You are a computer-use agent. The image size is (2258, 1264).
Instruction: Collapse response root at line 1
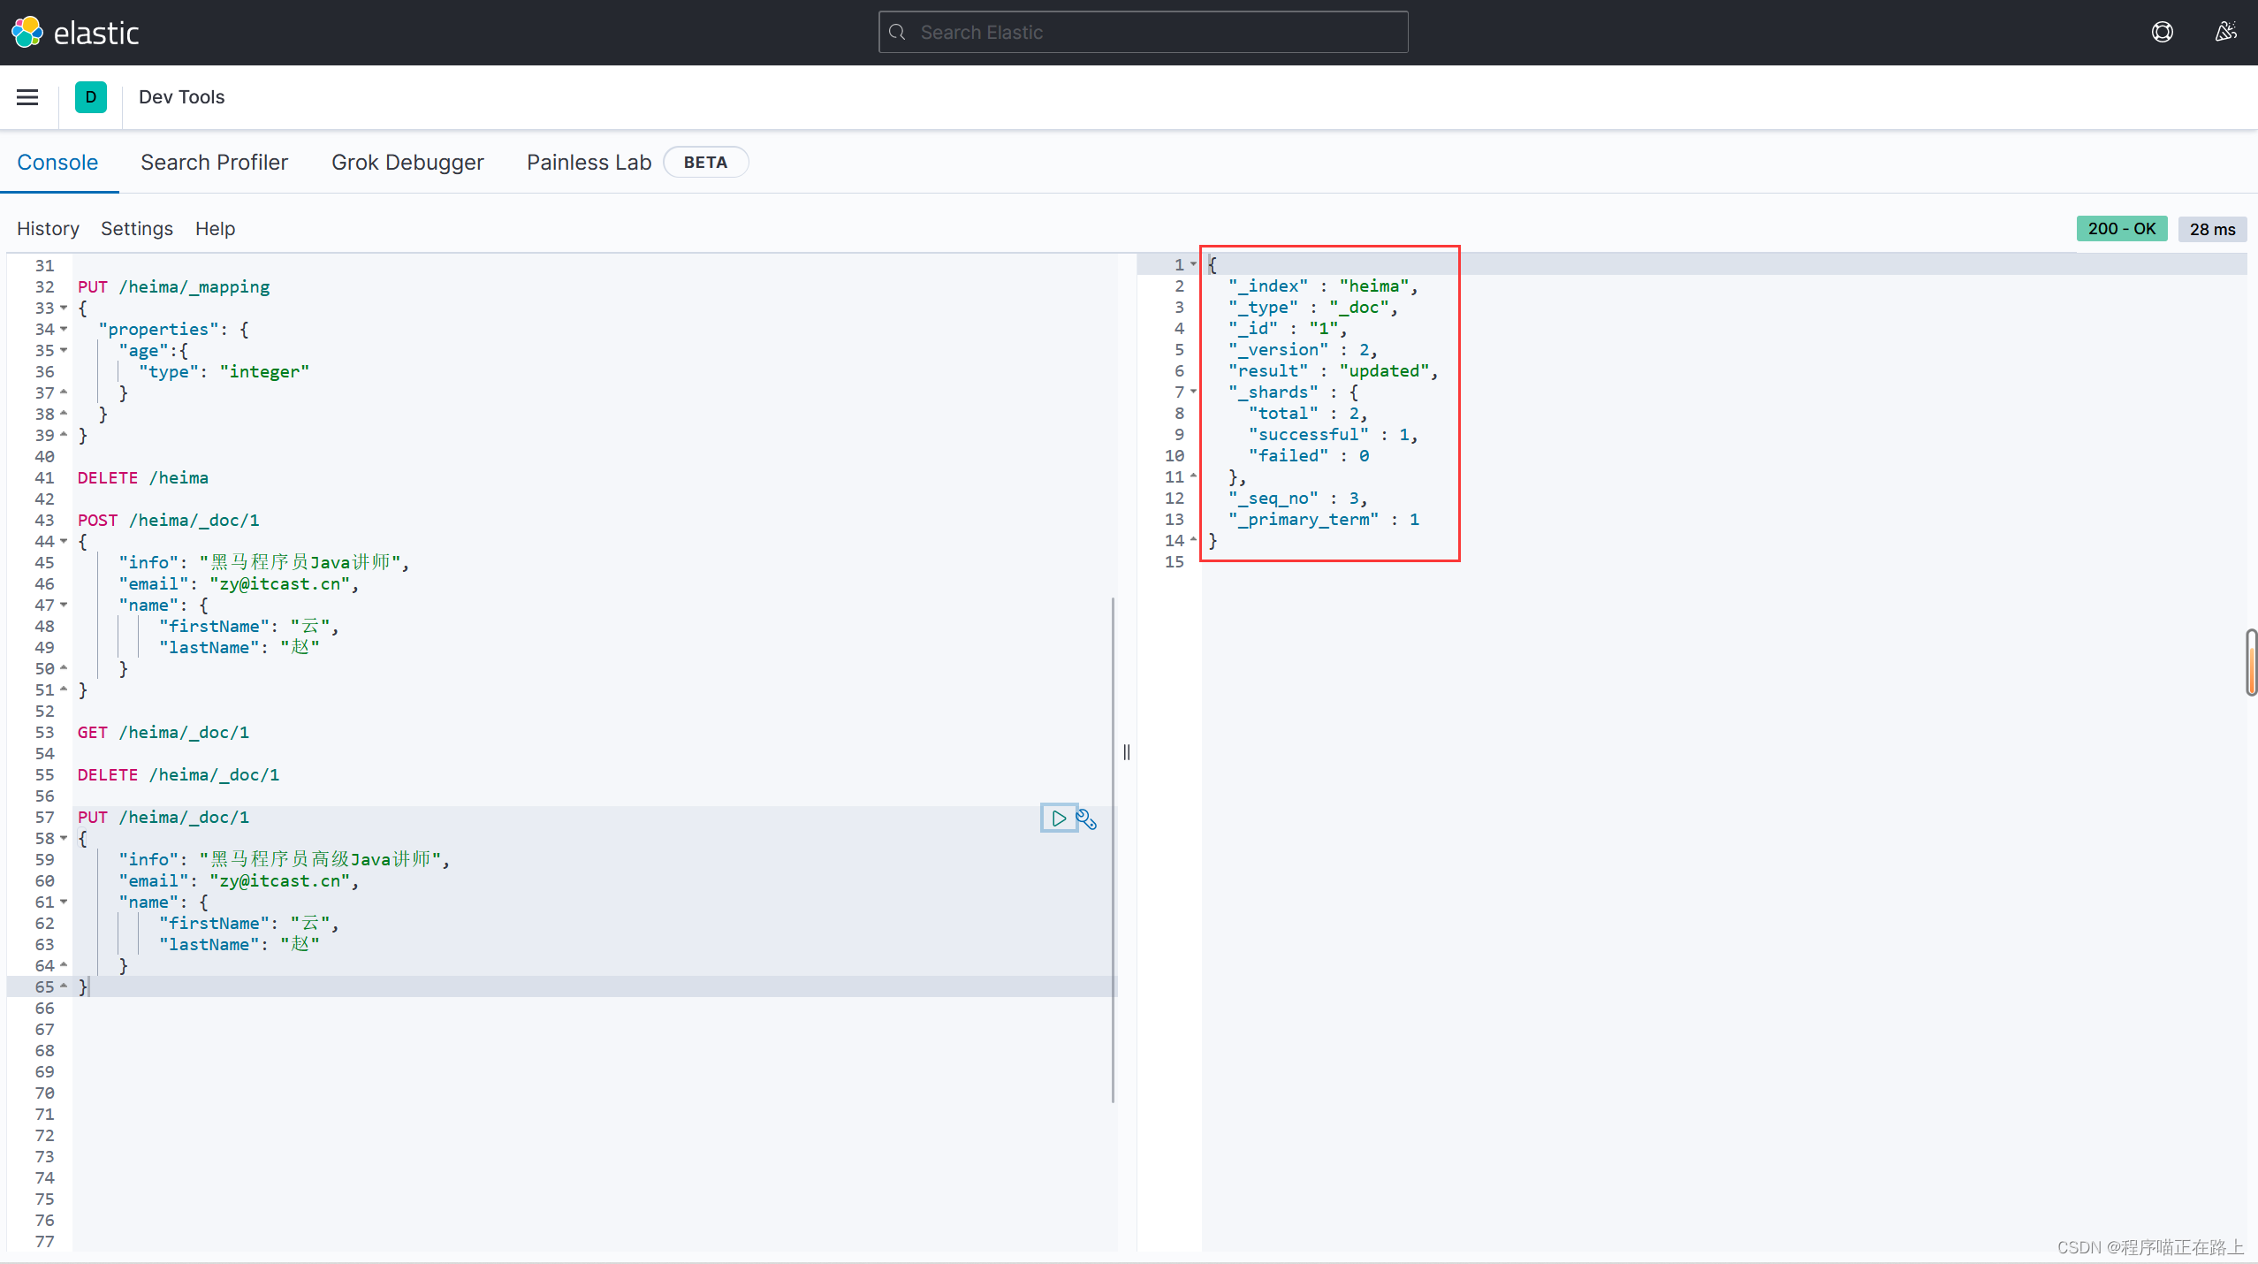tap(1193, 264)
